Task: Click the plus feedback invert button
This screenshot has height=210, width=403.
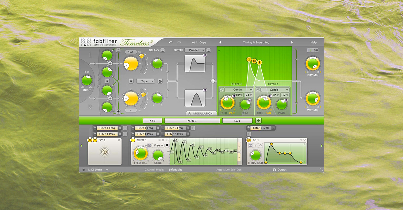Action: 119,112
